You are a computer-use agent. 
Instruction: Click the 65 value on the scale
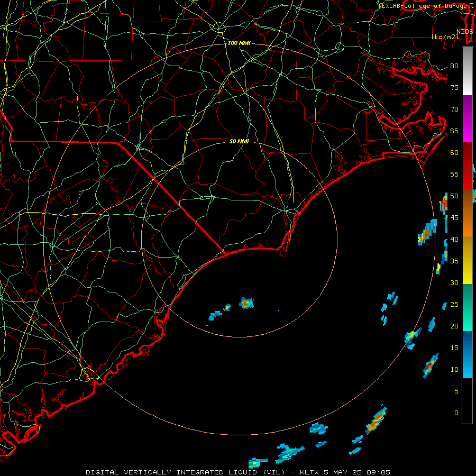click(x=454, y=131)
